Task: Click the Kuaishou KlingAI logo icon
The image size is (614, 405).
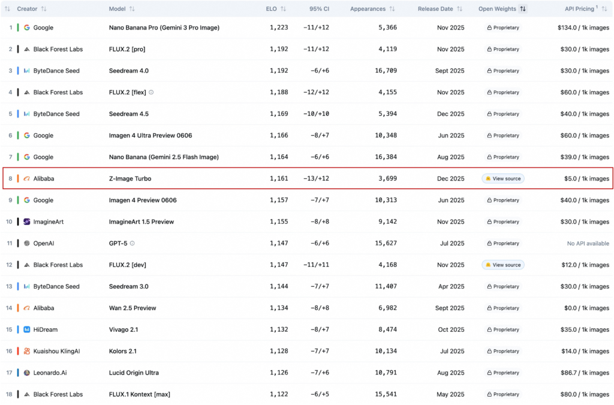Action: pos(27,352)
